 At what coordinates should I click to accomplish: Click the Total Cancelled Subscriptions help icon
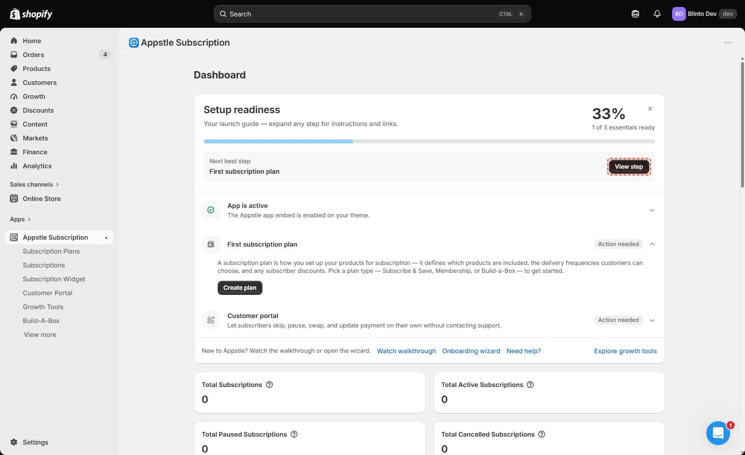click(x=542, y=434)
